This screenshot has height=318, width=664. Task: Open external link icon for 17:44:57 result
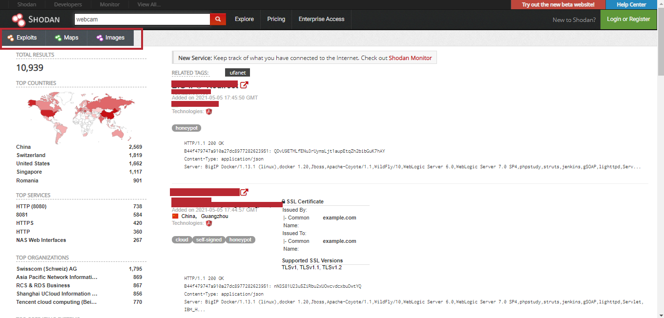point(244,192)
